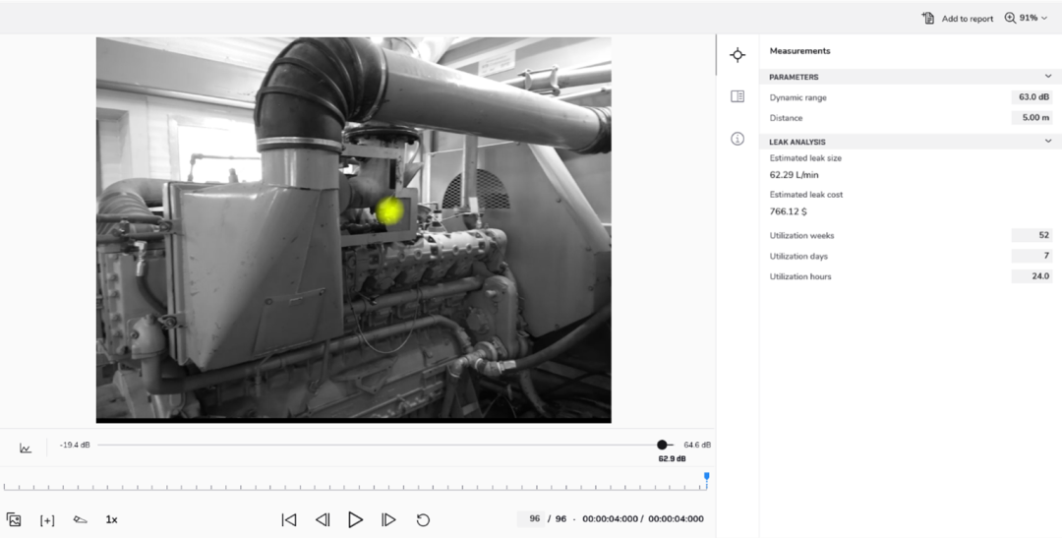Select the add region [+] tool
Screen dimensions: 1062x538
coord(47,520)
